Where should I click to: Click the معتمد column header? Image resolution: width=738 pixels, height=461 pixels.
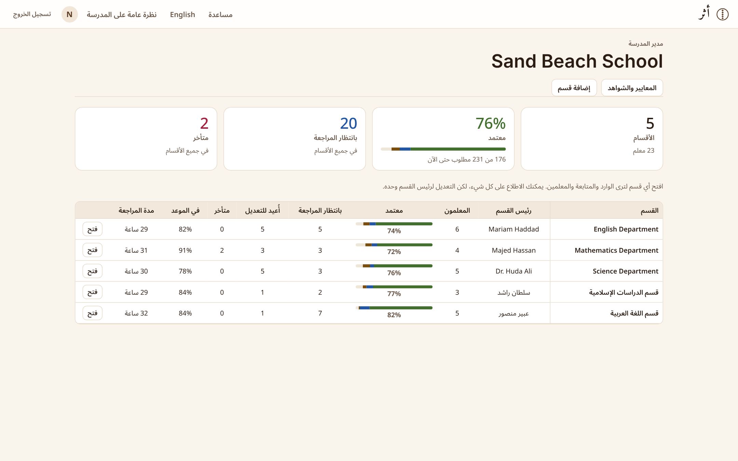coord(394,210)
